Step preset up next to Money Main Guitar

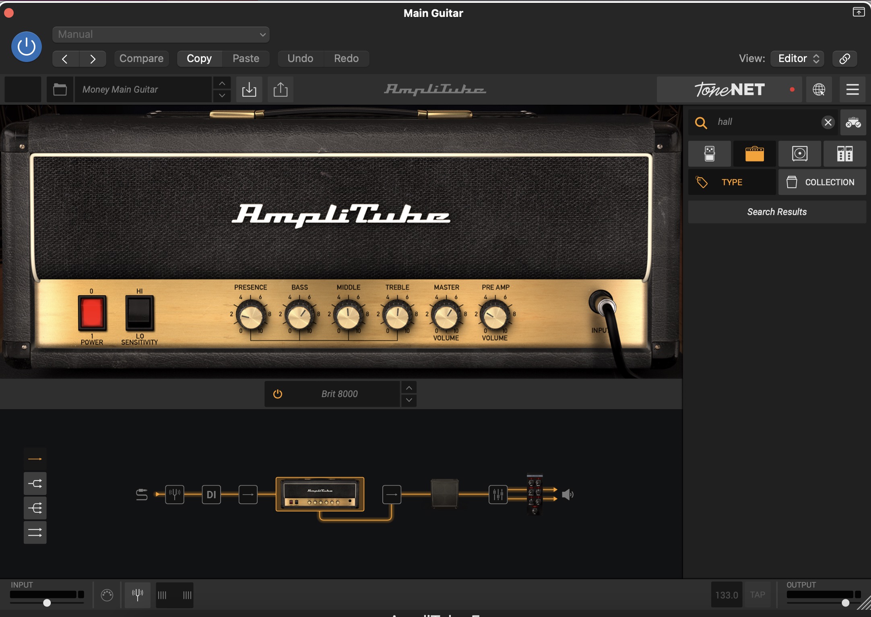pos(222,83)
